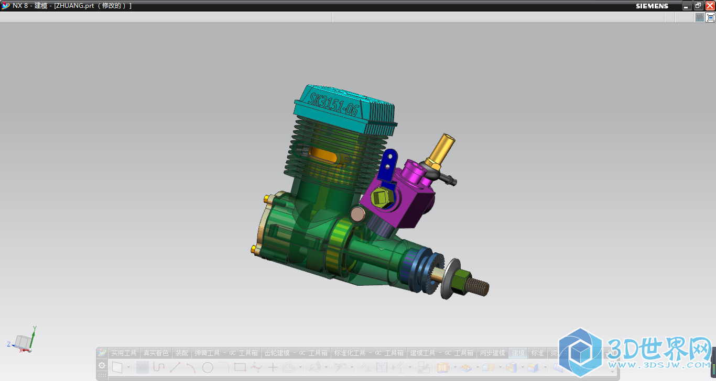Select the Rectangle sketch tool
This screenshot has width=716, height=381.
coord(240,367)
